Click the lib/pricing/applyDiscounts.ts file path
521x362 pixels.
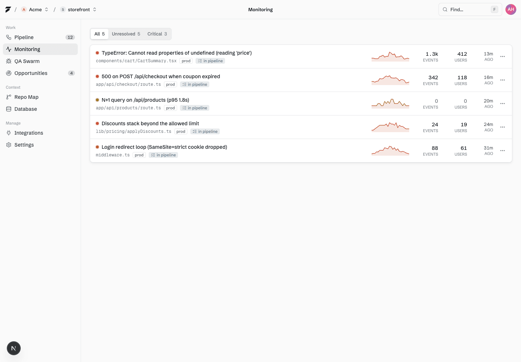[x=134, y=131]
